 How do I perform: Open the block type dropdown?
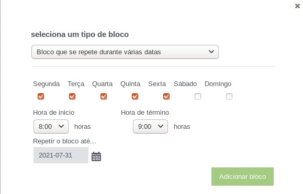(x=125, y=52)
